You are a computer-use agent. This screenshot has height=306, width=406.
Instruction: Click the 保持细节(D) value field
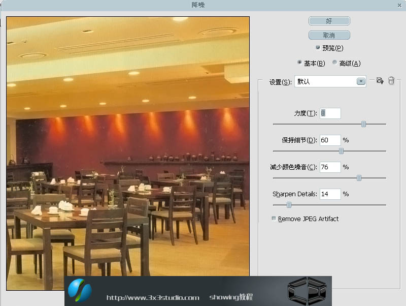coord(330,140)
